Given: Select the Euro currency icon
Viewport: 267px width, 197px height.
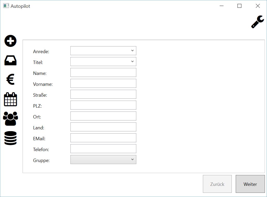Looking at the screenshot, I should (x=10, y=79).
